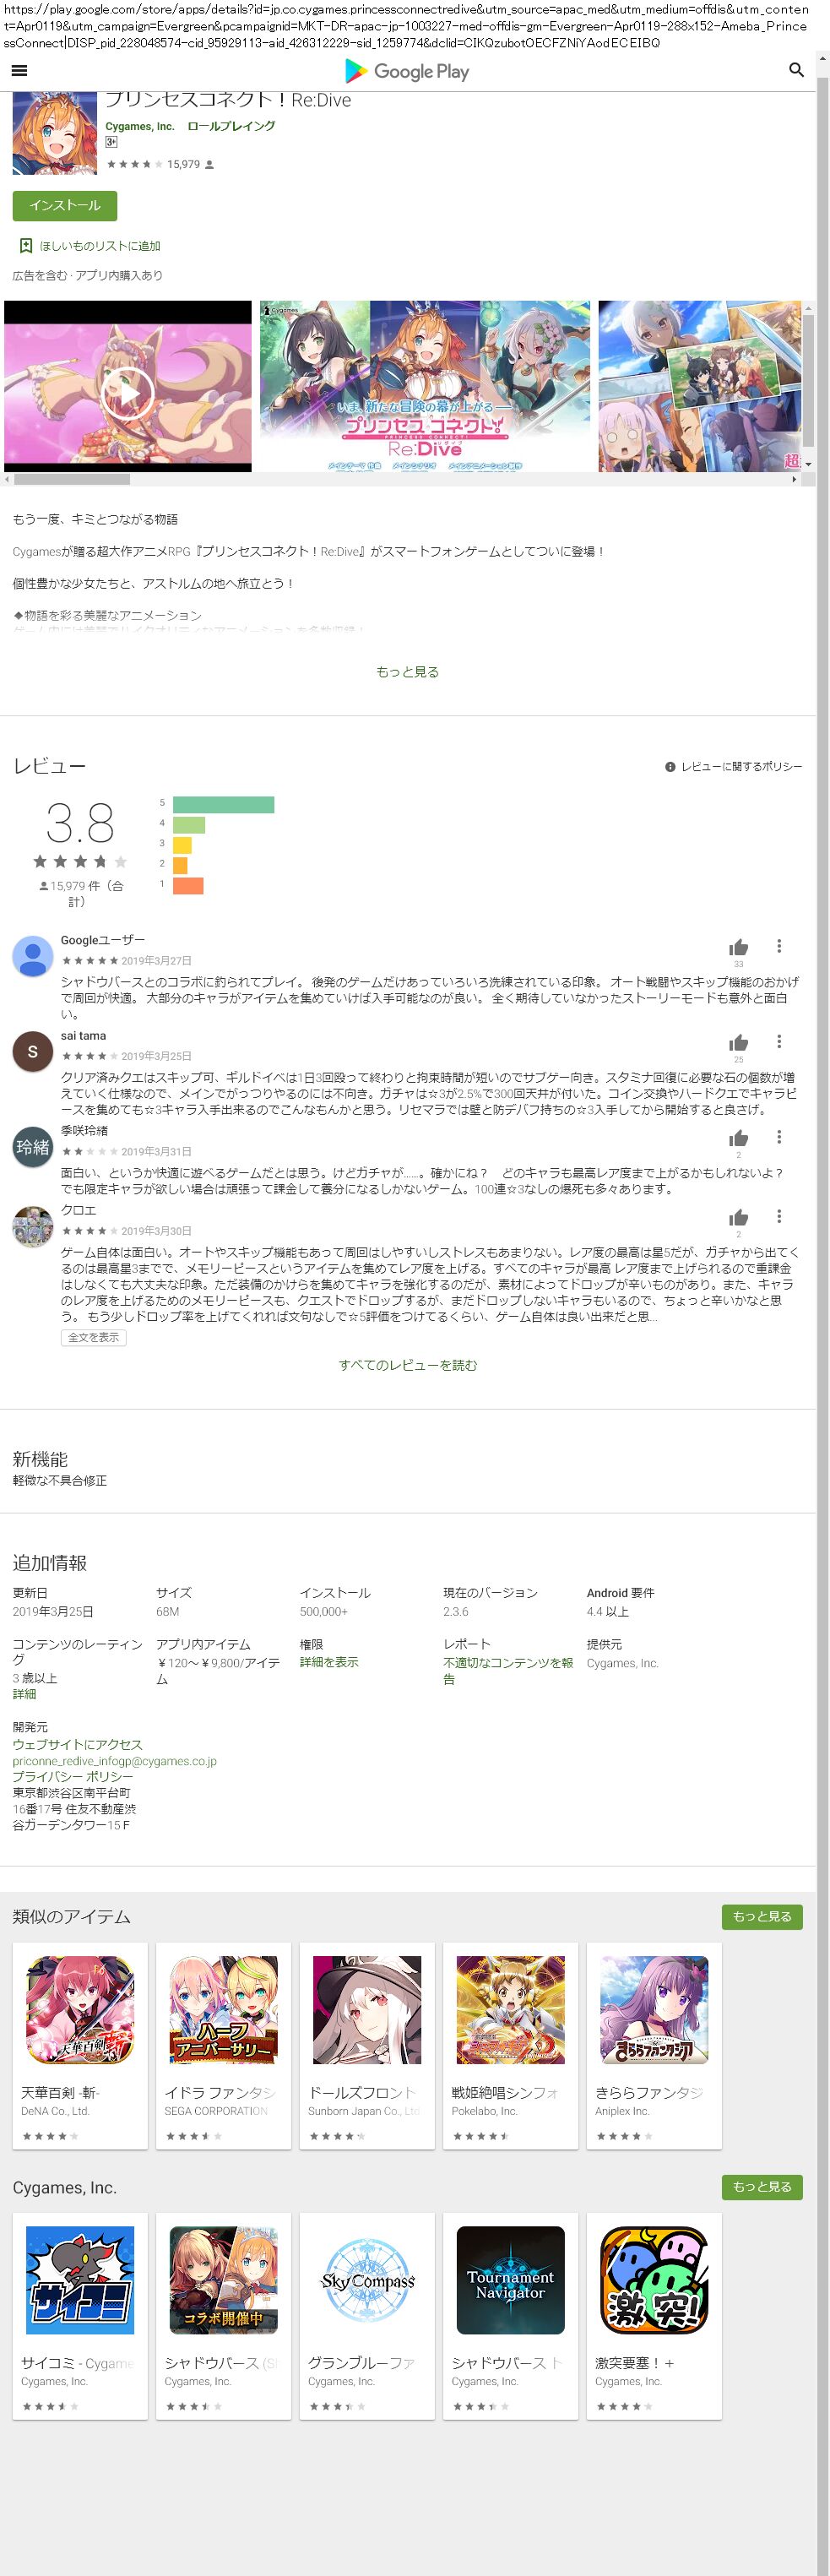Open シャドウバース コラボ開催中 app card
The height and width of the screenshot is (2576, 830).
pyautogui.click(x=223, y=2315)
